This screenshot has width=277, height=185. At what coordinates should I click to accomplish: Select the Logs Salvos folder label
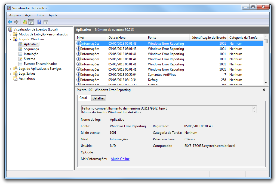pyautogui.click(x=27, y=74)
